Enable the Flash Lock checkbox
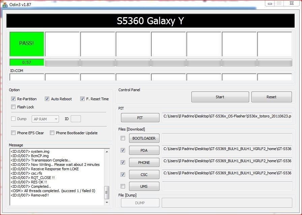Screen dimensions: 302x215 pos(13,107)
